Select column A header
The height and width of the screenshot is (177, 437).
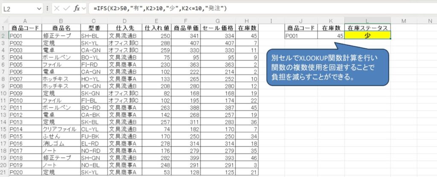tap(25, 21)
